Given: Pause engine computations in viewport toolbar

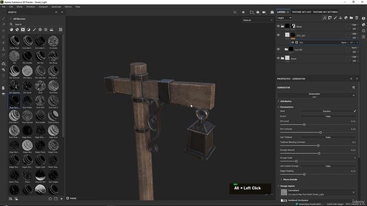Looking at the screenshot, I should pos(243,12).
